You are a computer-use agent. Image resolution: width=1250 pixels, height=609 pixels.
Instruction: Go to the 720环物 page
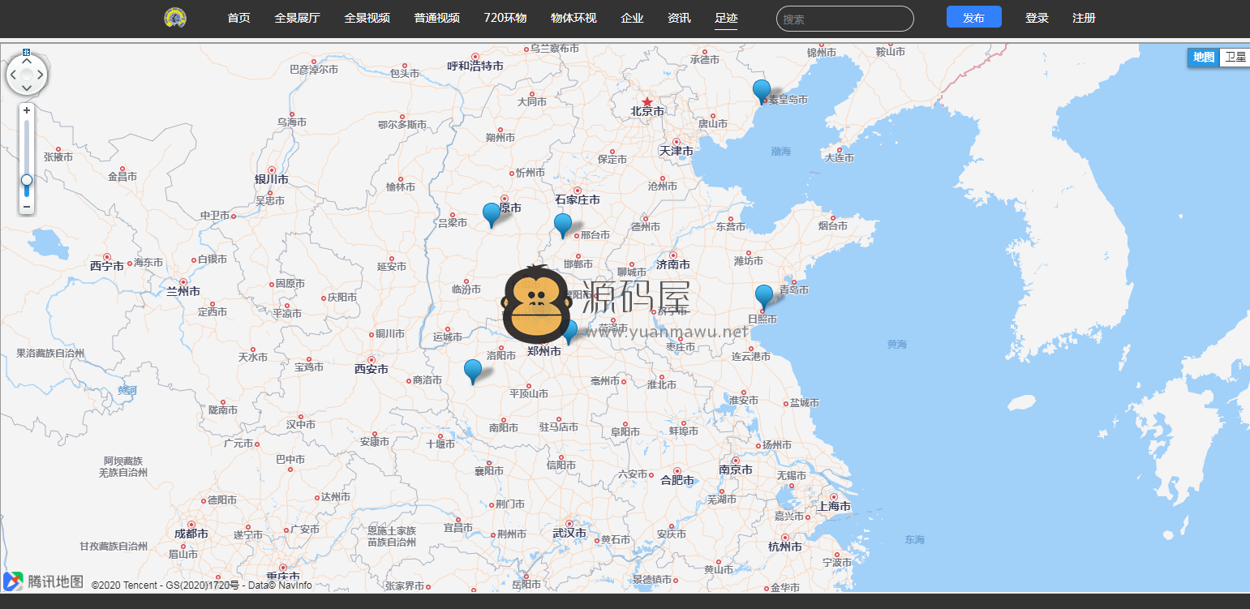(x=505, y=18)
